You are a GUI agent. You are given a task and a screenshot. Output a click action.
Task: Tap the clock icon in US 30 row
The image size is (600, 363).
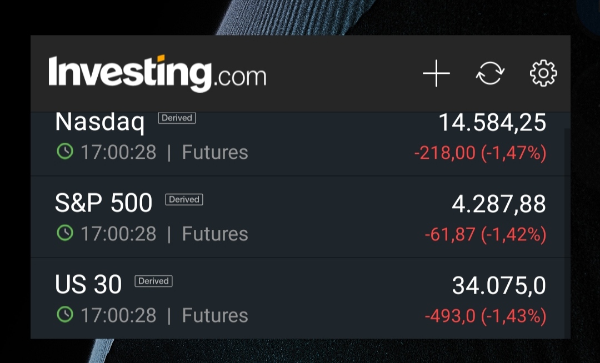coord(65,315)
